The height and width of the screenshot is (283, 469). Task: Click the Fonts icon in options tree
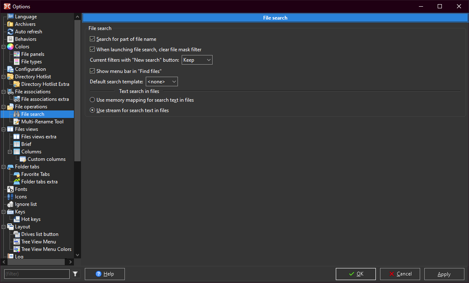click(x=10, y=189)
